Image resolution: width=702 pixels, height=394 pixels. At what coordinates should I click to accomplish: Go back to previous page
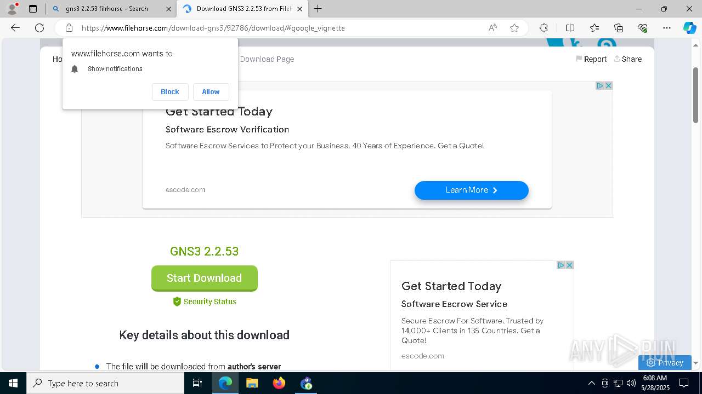point(15,28)
